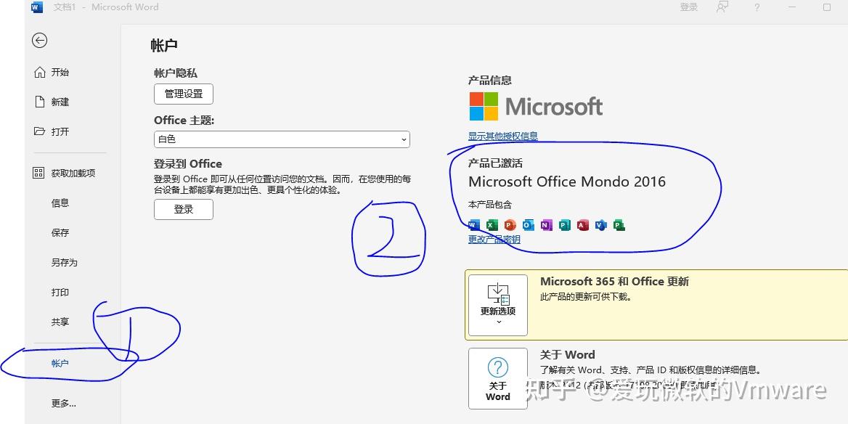This screenshot has width=848, height=424.
Task: Click the Word logo in the title bar
Action: (37, 7)
